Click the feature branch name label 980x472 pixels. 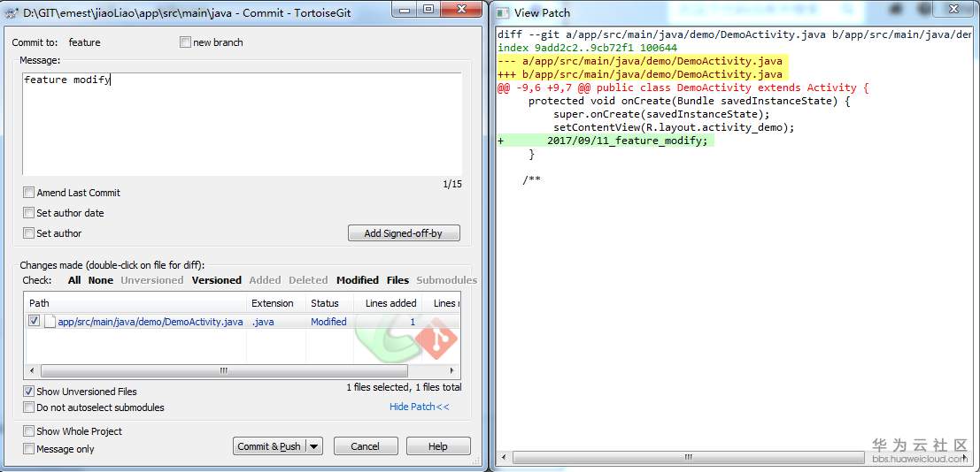tap(84, 42)
